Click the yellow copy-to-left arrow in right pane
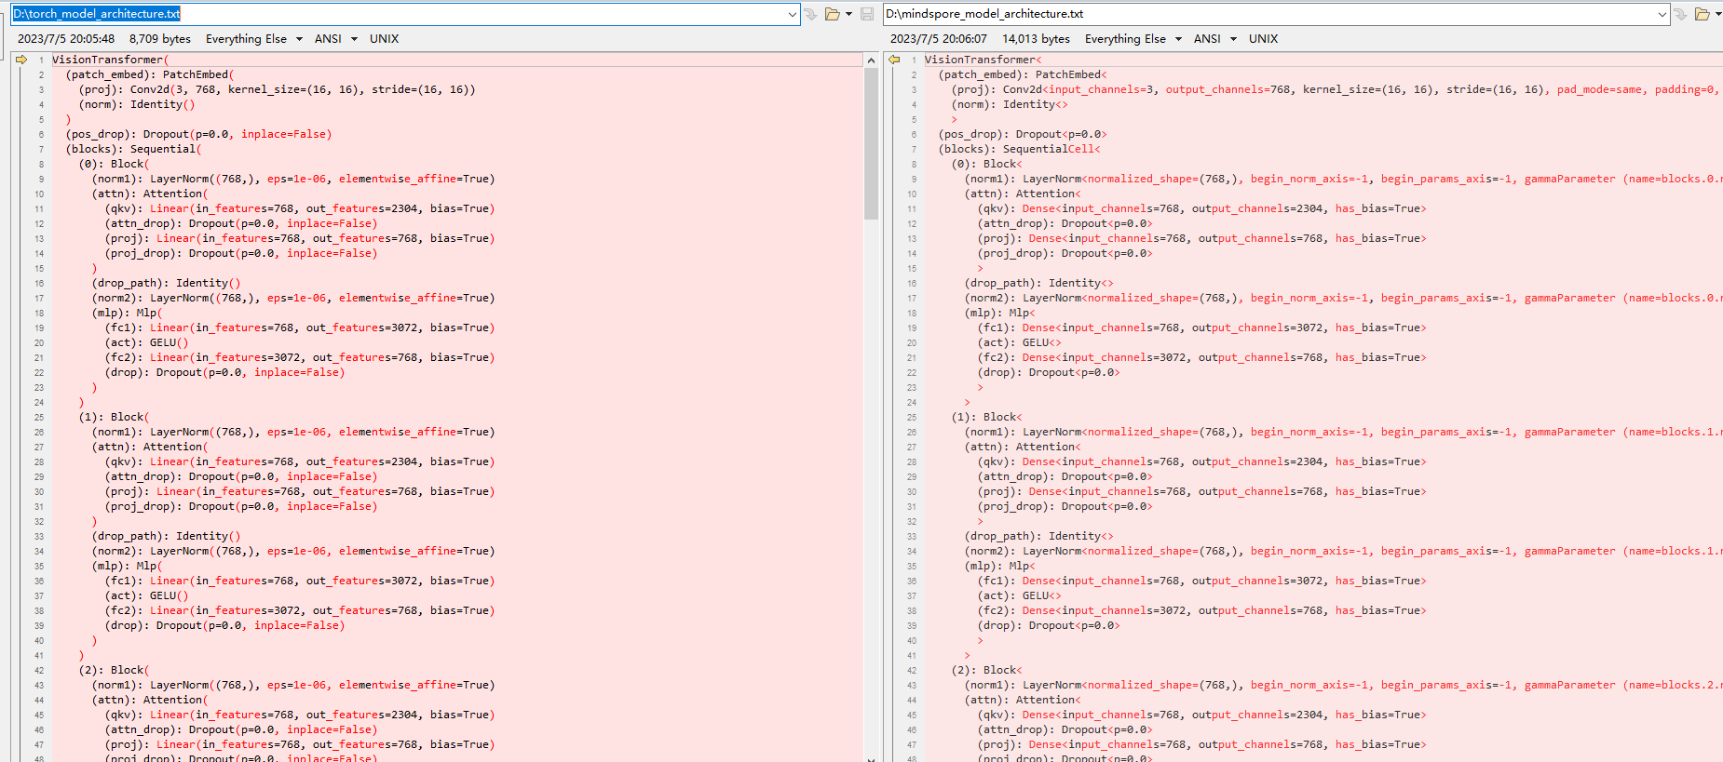 coord(894,60)
